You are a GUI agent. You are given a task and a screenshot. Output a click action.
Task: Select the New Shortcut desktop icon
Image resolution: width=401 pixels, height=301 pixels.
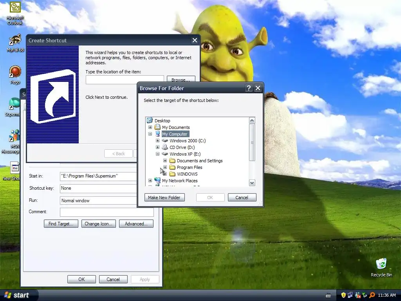12,171
